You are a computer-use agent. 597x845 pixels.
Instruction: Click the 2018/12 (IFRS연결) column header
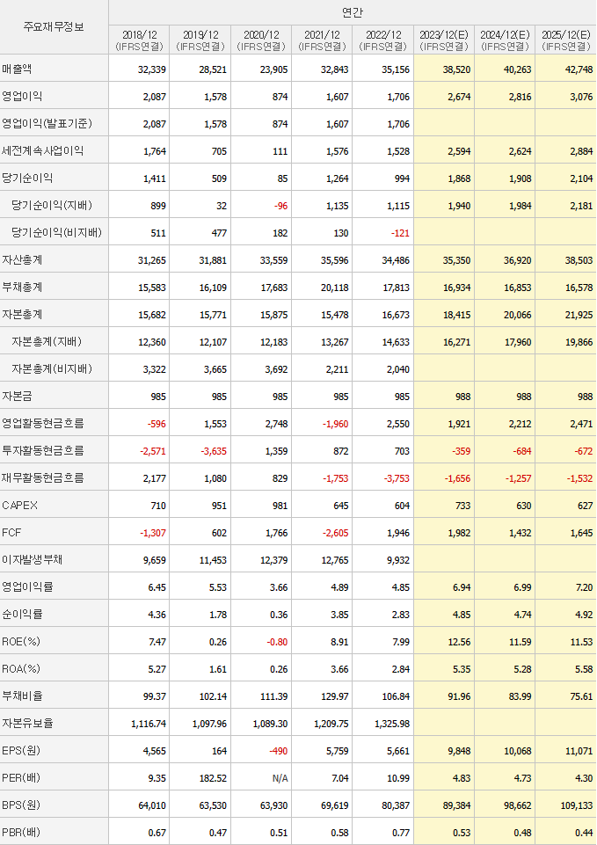[x=139, y=40]
